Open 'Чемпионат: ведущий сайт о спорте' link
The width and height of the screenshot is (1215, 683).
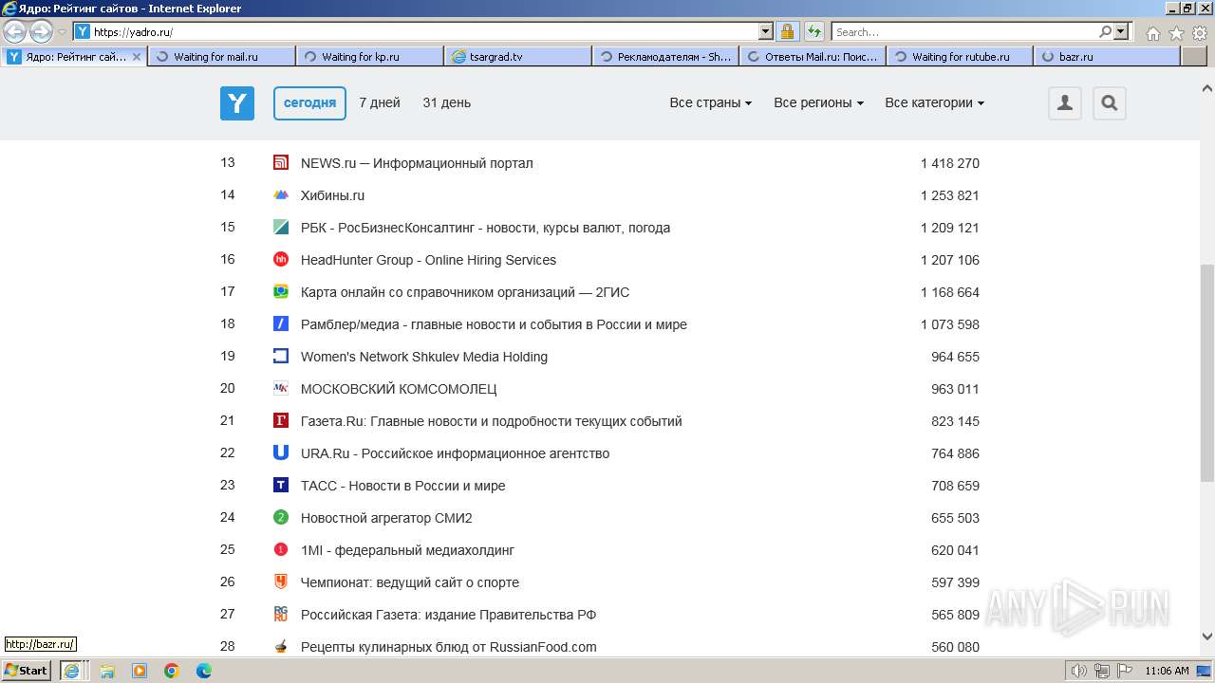(x=410, y=582)
